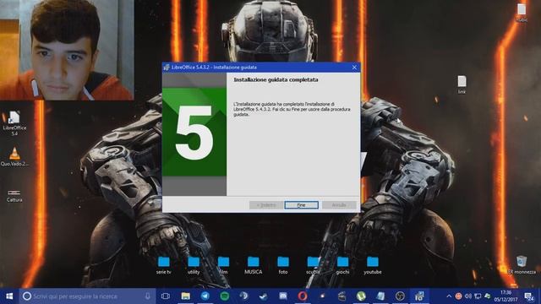
Task: Open the MUSICA folder
Action: (x=254, y=265)
